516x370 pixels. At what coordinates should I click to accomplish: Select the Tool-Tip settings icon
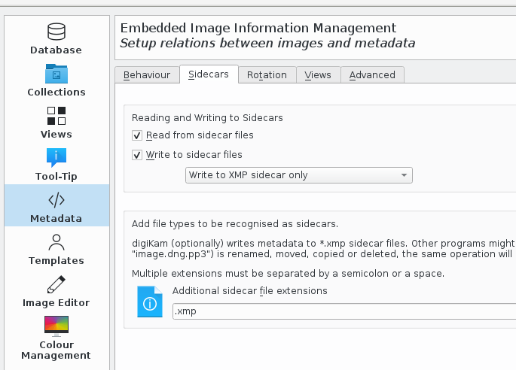(56, 157)
